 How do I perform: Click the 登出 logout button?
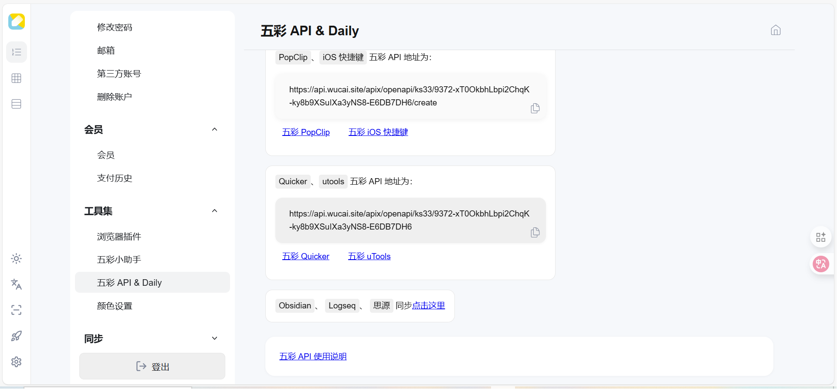[152, 366]
